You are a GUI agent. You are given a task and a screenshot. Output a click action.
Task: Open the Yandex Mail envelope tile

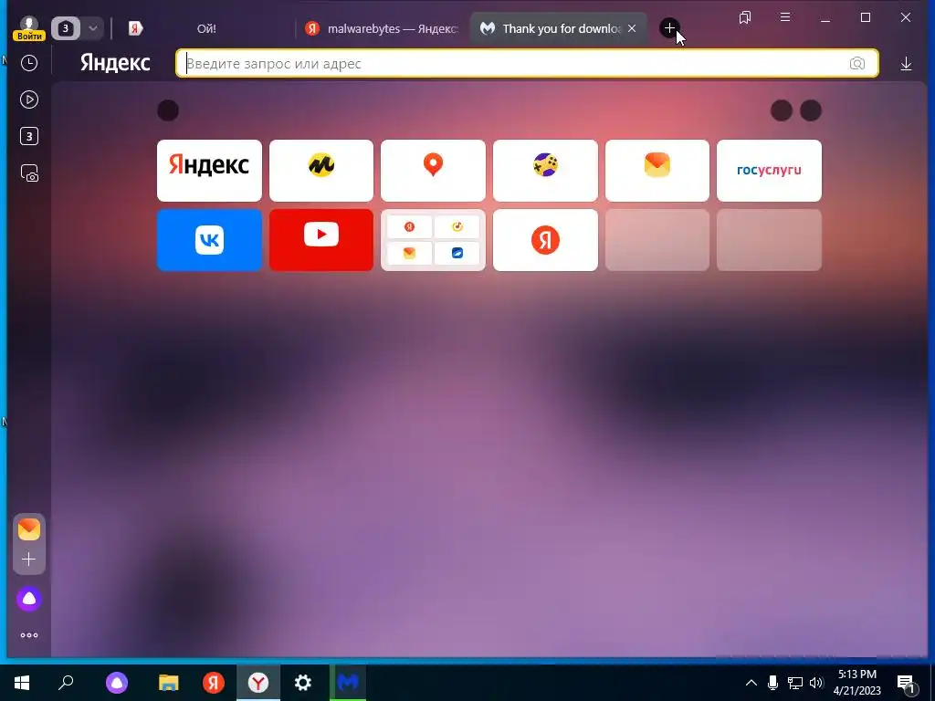tap(657, 171)
